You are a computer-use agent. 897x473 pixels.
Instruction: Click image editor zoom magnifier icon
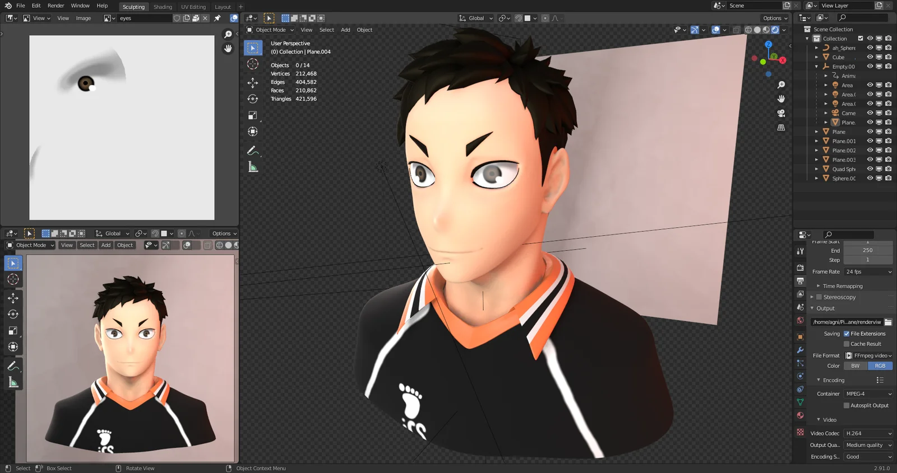tap(228, 35)
